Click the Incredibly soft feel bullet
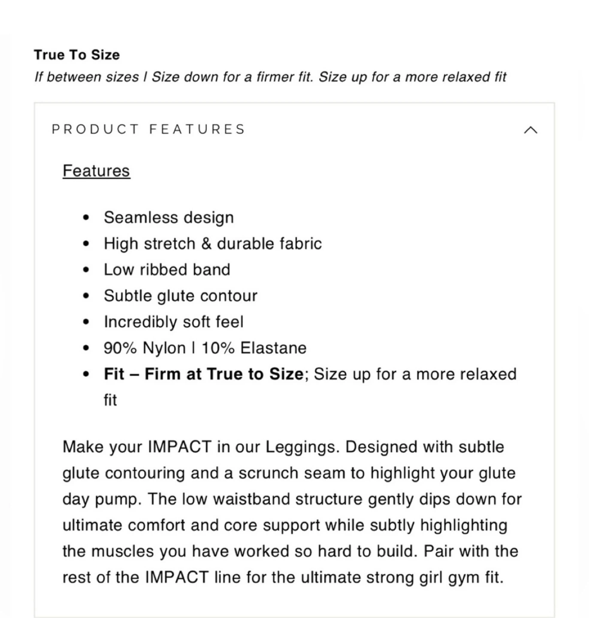This screenshot has height=618, width=589. 173,322
